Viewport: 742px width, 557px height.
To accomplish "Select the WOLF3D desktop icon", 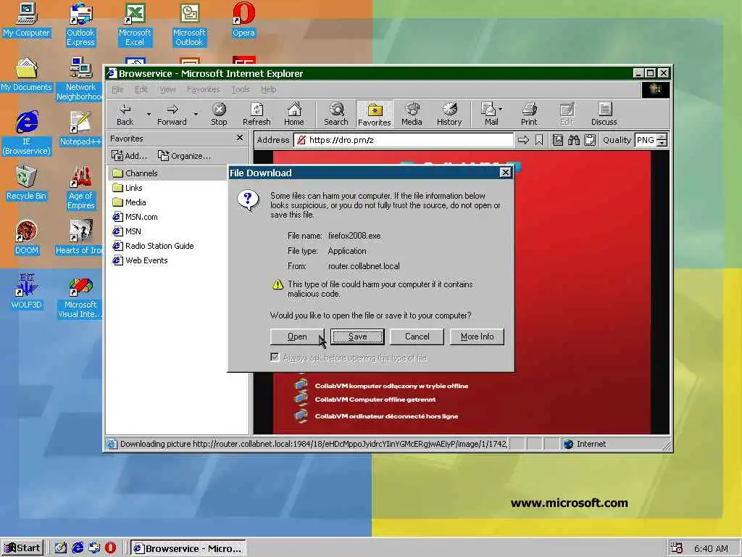I will (27, 292).
